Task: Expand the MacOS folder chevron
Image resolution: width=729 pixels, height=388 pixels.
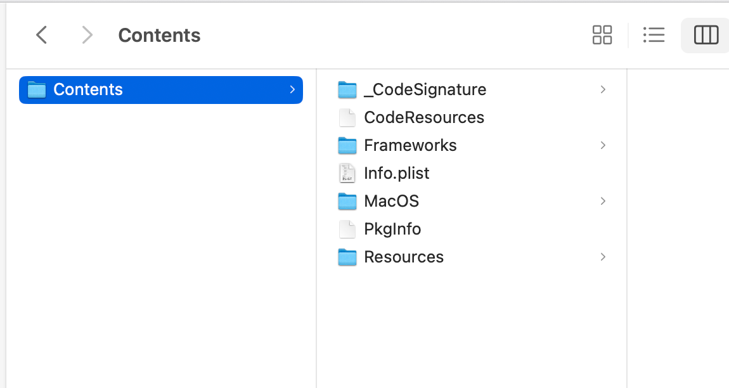Action: coord(603,202)
